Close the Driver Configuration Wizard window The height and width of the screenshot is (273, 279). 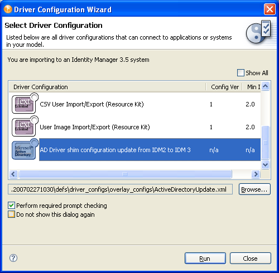[x=270, y=9]
